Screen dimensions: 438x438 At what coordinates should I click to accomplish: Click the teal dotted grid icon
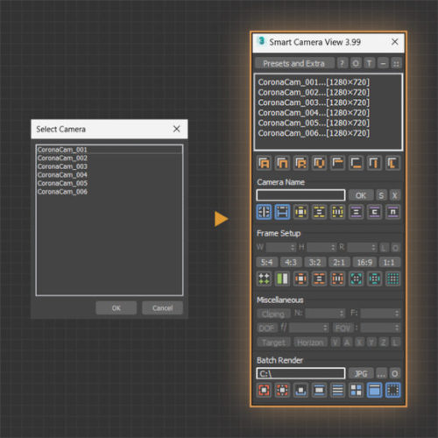pyautogui.click(x=393, y=279)
